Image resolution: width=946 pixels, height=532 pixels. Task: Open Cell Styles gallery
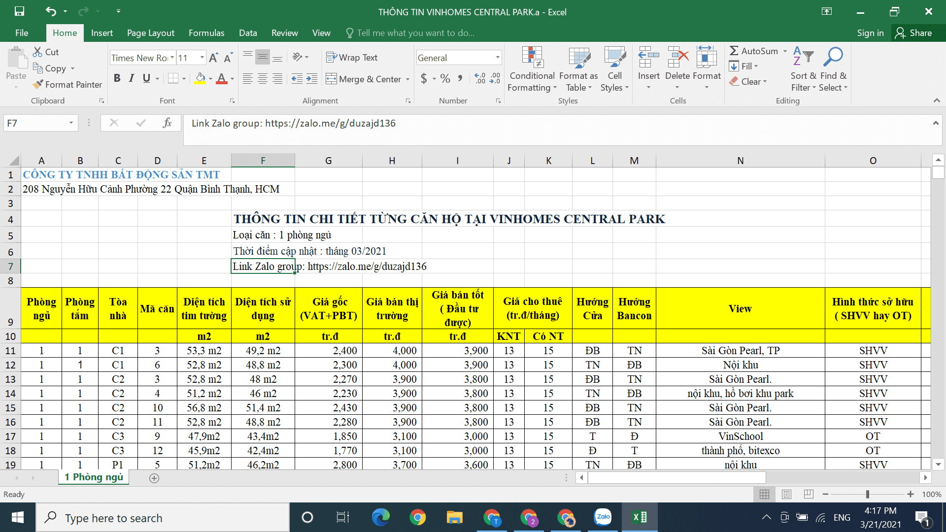(614, 69)
